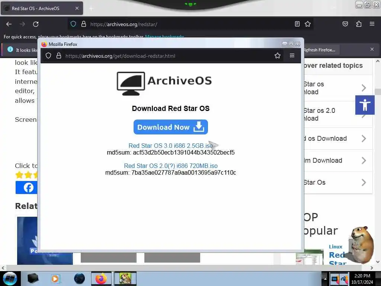
Task: Click the padlock in main address bar
Action: (x=84, y=24)
